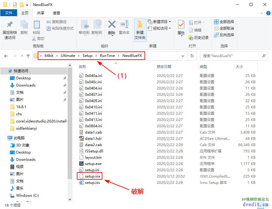Sort by the Type (类型) column header

tap(203, 67)
